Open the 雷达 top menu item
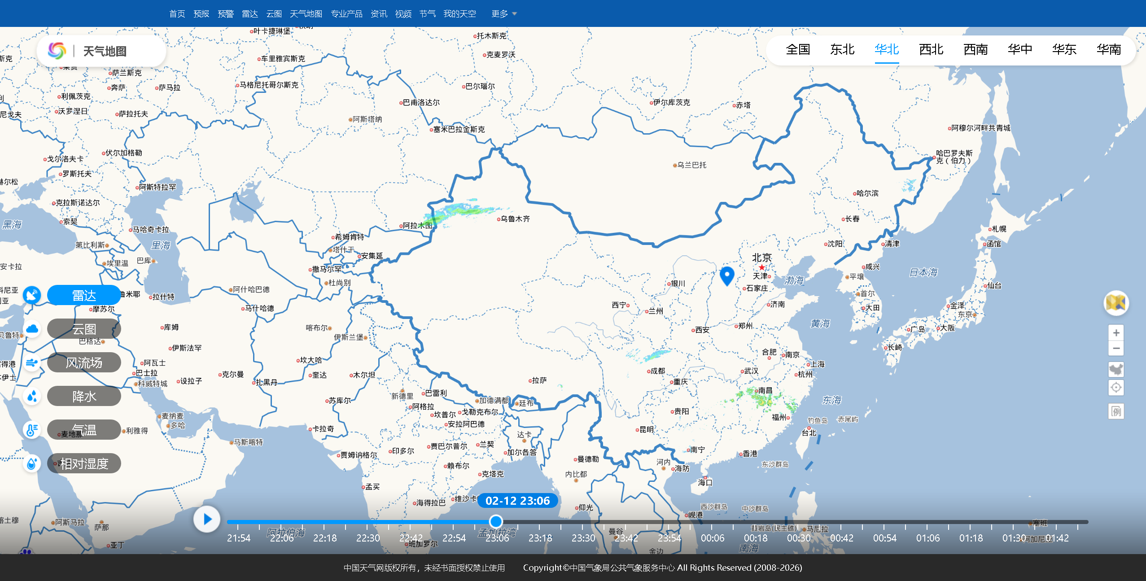 pos(250,14)
